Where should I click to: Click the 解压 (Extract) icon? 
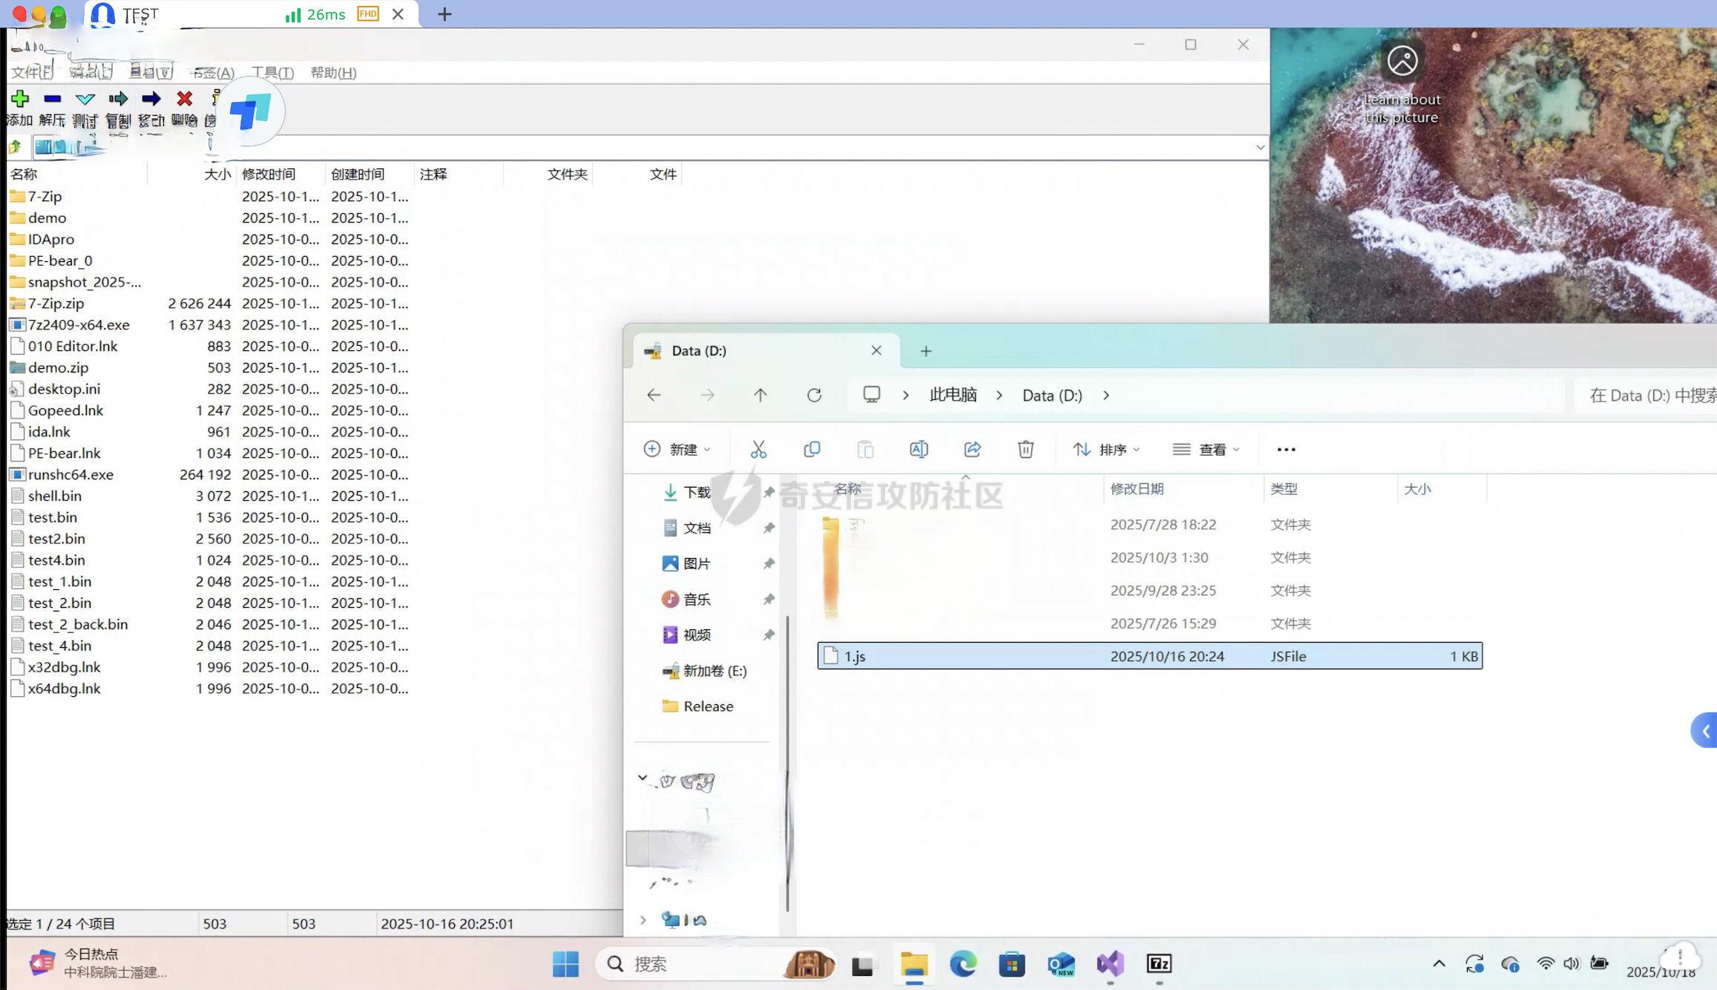[52, 99]
